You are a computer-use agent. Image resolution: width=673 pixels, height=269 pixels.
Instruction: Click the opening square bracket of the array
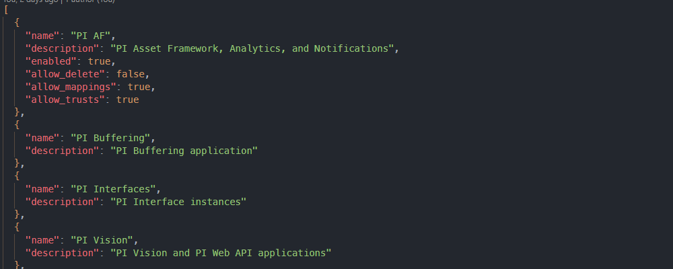click(x=6, y=10)
